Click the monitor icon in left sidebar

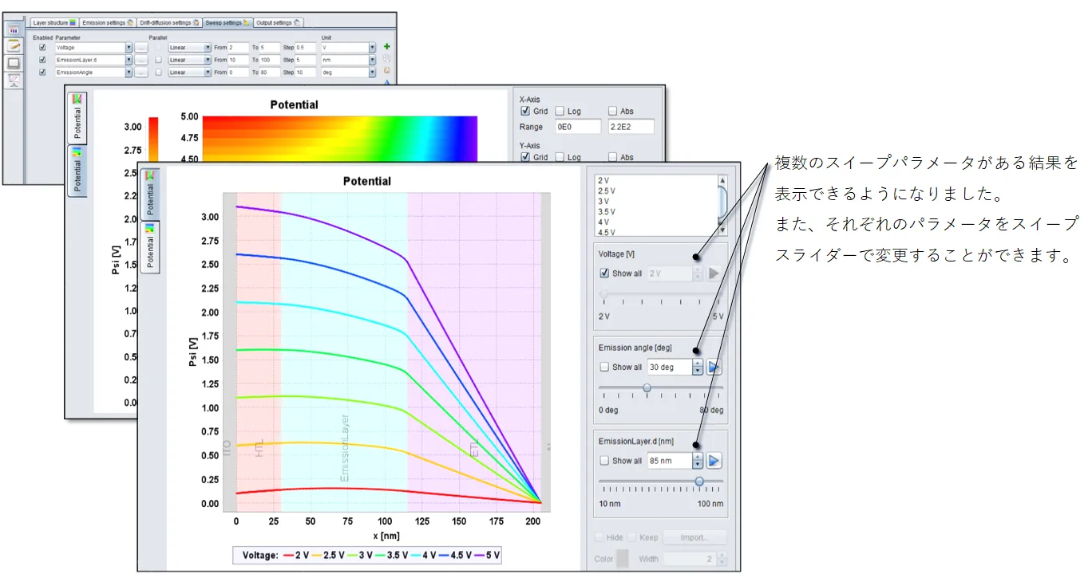pyautogui.click(x=14, y=63)
